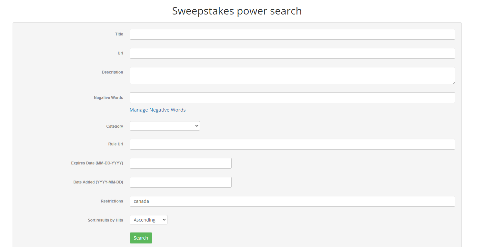Click the Description textarea resize grip
This screenshot has width=493, height=247.
453,82
